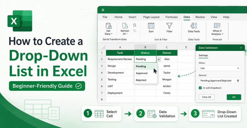
Task: Click the Filter funnel icon
Action: (x=169, y=26)
